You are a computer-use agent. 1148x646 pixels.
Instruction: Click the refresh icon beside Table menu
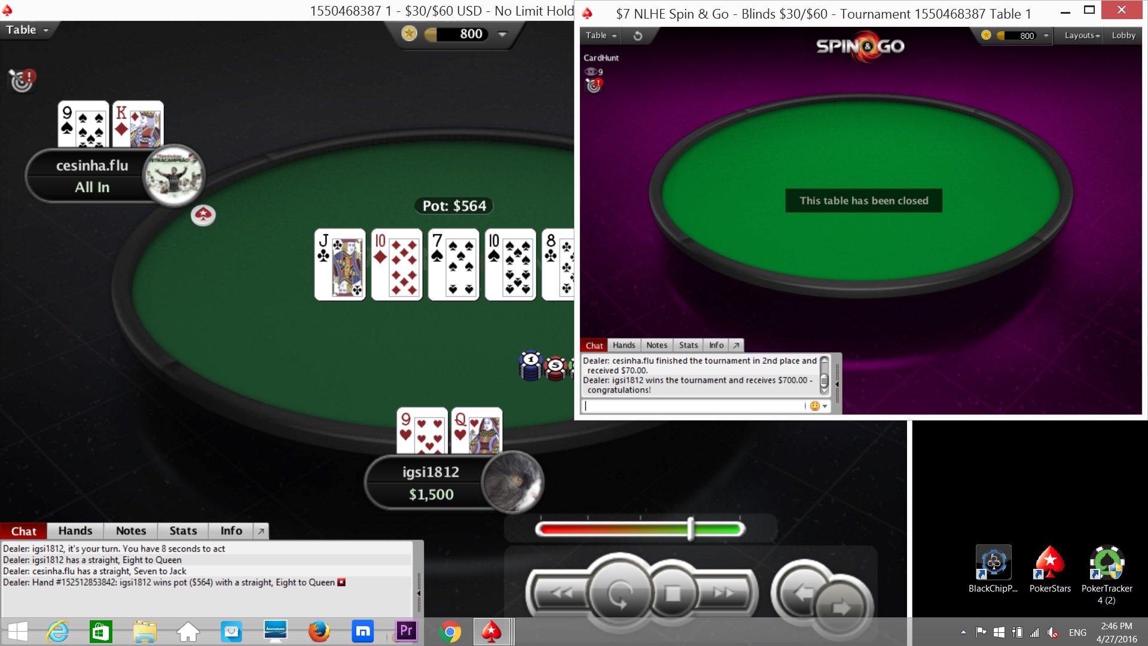638,36
